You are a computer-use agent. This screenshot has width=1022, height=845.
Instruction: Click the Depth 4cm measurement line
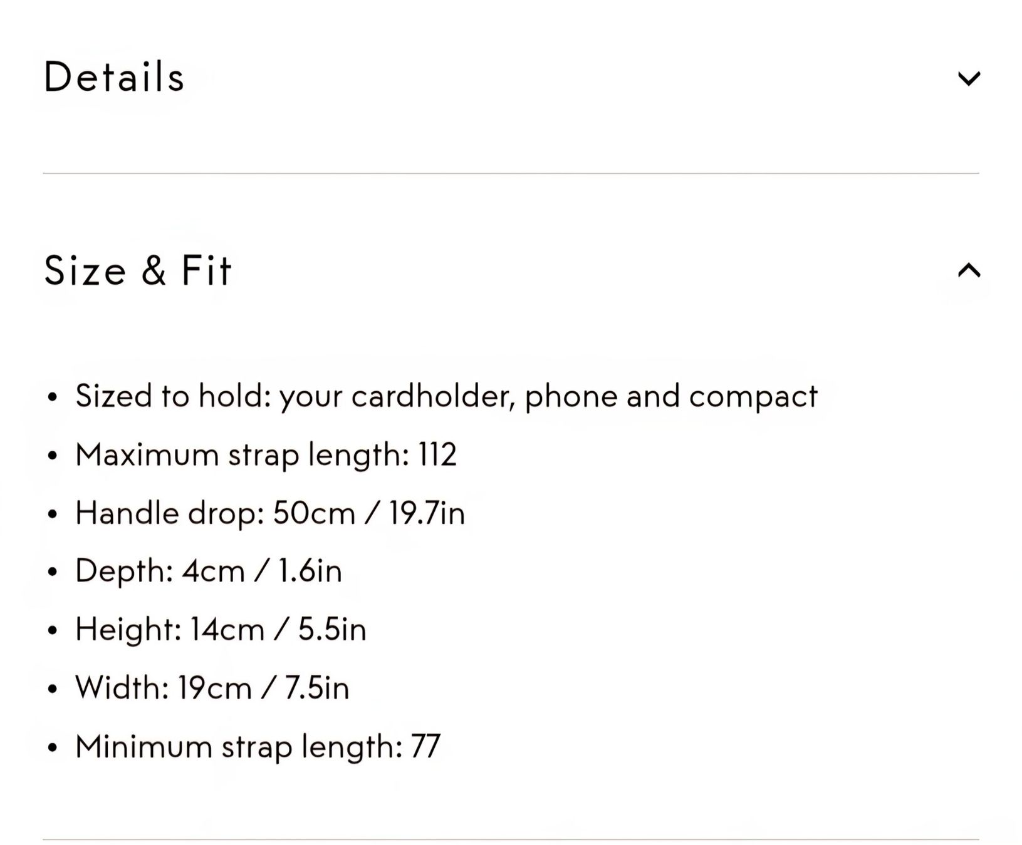pyautogui.click(x=209, y=571)
